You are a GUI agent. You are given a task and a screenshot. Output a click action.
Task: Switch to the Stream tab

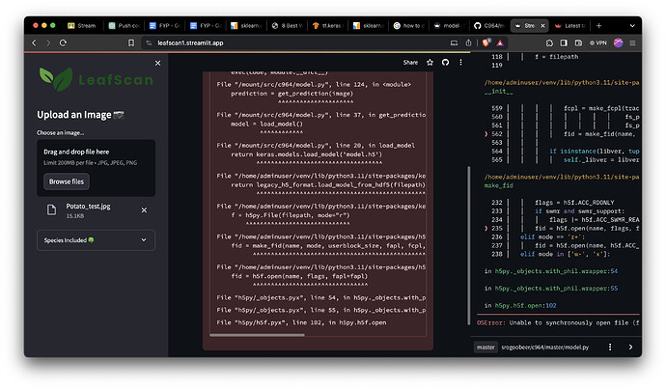pos(82,26)
